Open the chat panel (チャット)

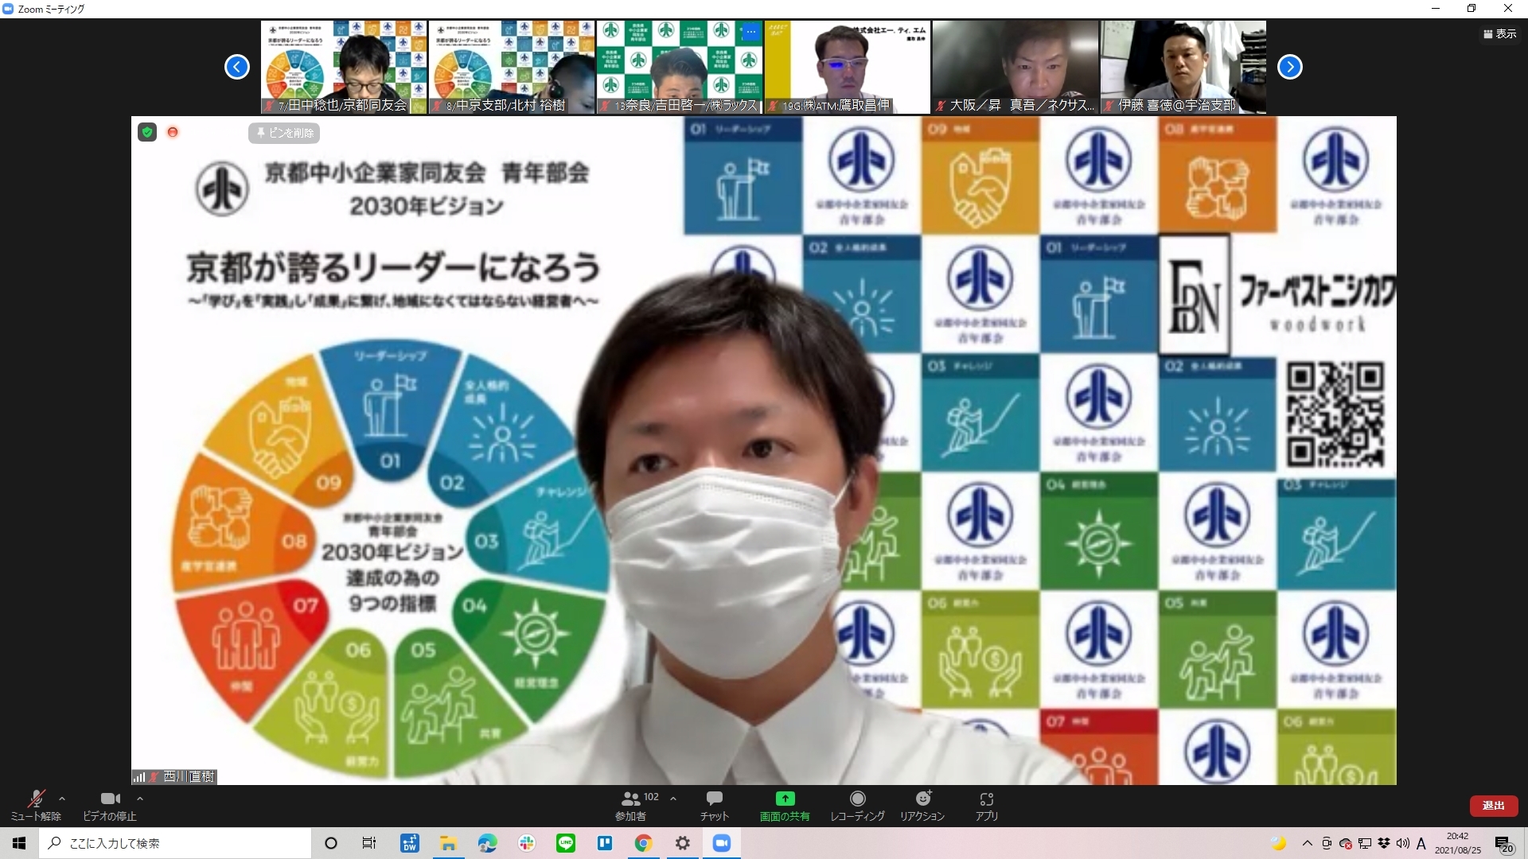[x=715, y=806]
